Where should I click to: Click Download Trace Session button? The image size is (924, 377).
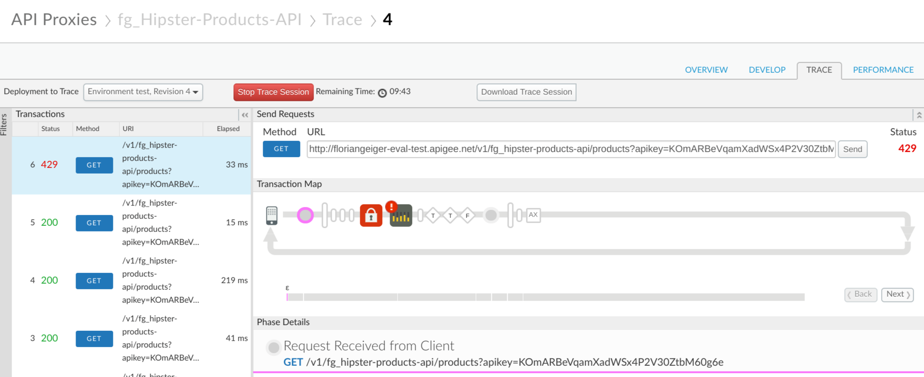tap(526, 92)
